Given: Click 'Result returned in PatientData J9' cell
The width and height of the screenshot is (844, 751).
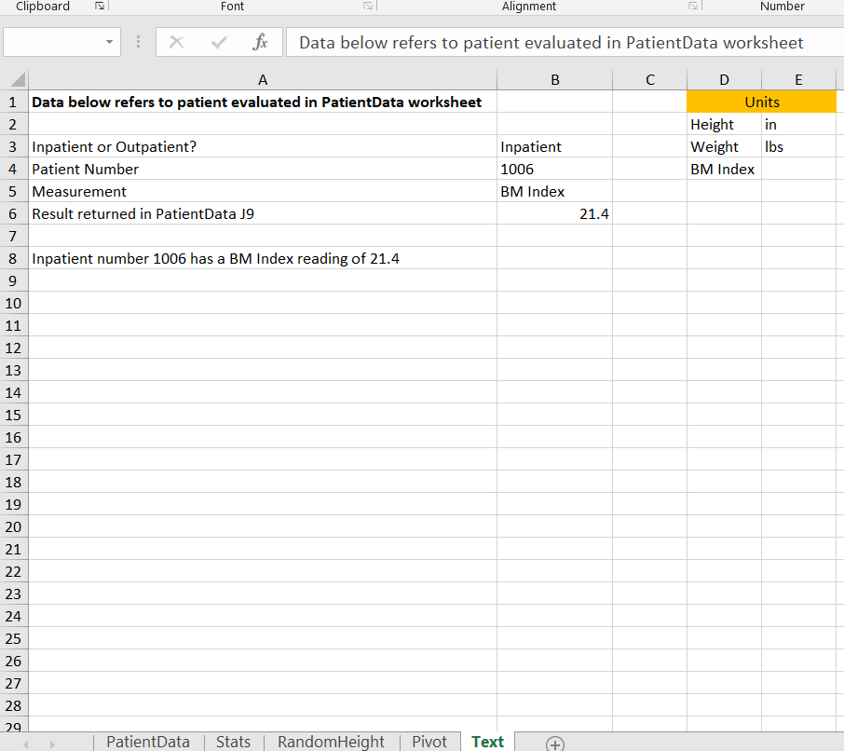Looking at the screenshot, I should [x=263, y=213].
